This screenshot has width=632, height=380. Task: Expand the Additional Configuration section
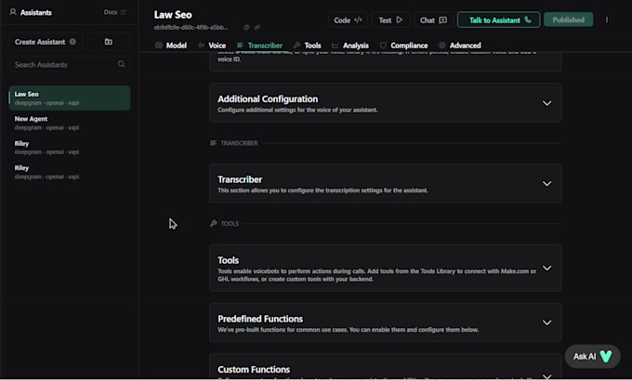point(386,103)
